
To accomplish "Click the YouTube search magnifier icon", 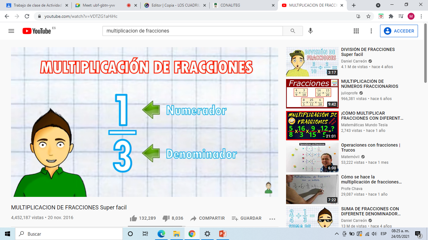I will click(x=293, y=31).
